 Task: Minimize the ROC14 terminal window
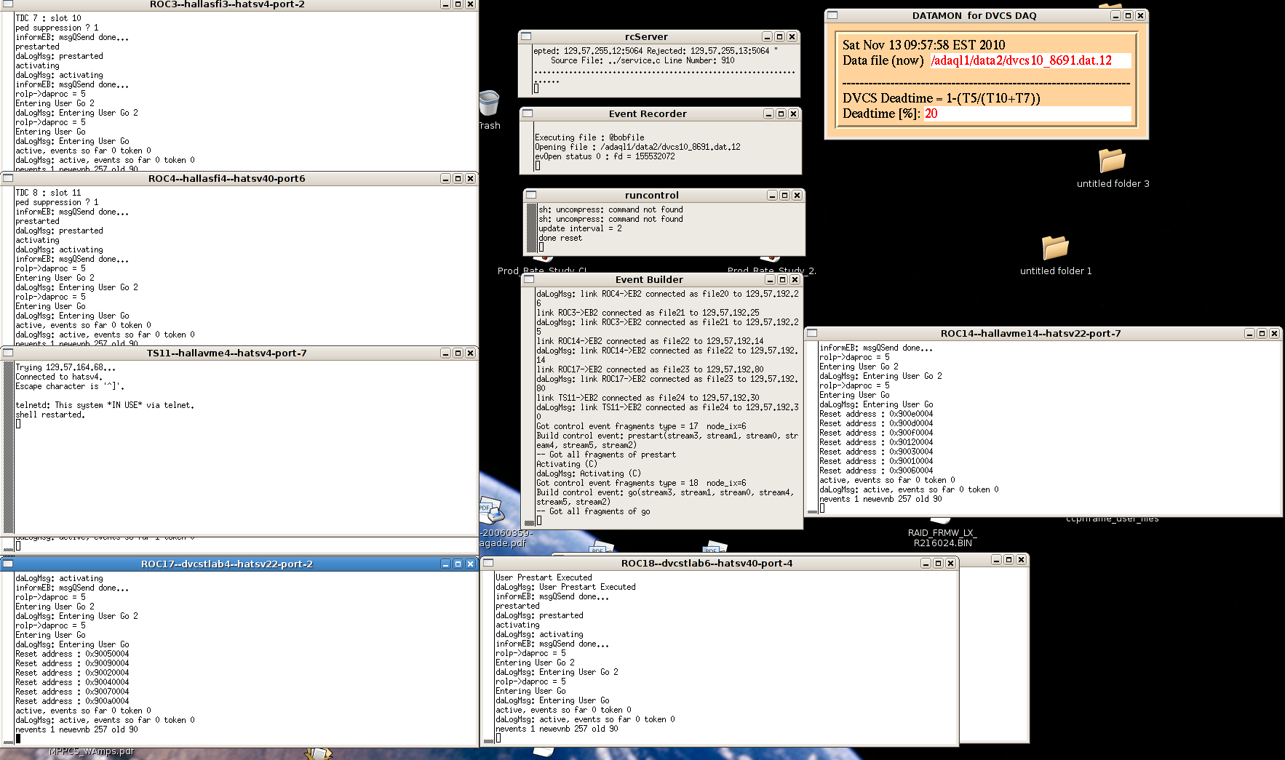coord(1249,333)
